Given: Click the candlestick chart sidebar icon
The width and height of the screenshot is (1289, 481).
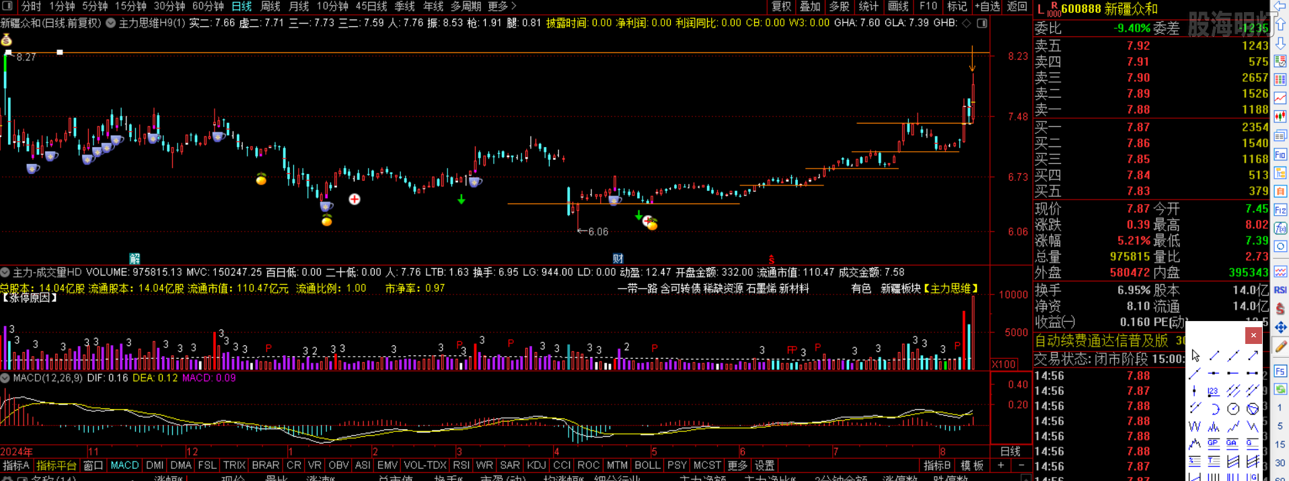Looking at the screenshot, I should 1280,117.
